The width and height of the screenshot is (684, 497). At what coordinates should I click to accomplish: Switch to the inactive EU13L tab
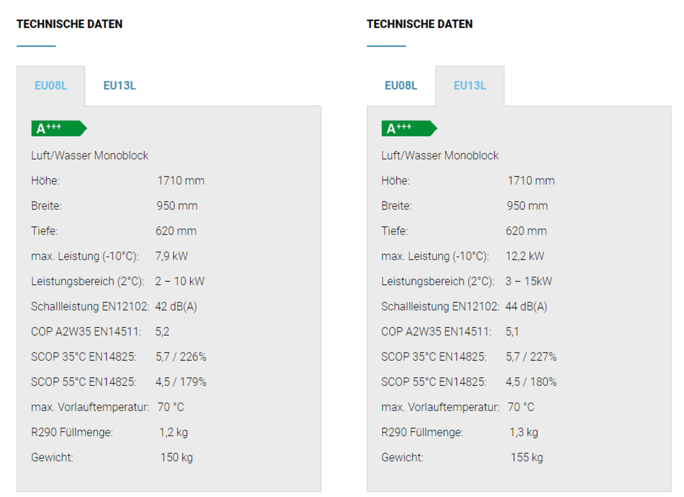coord(120,86)
